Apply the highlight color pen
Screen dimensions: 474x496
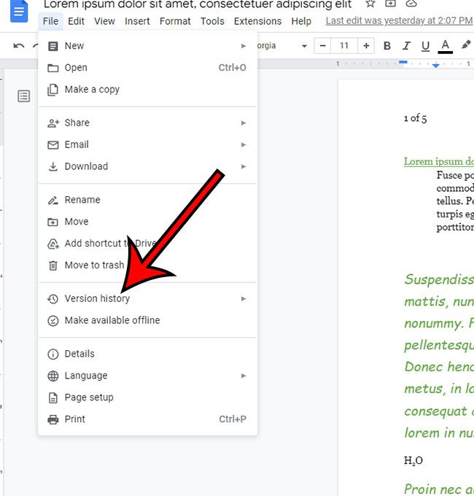pyautogui.click(x=466, y=46)
